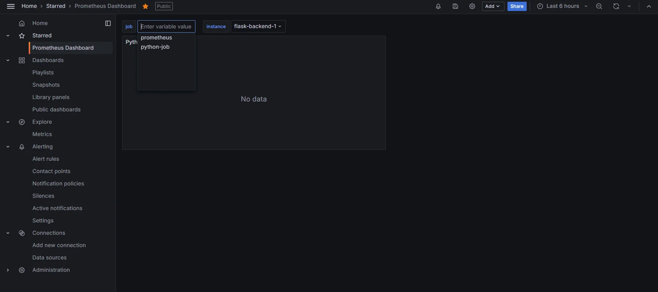
Task: Open Library panels
Action: [51, 97]
